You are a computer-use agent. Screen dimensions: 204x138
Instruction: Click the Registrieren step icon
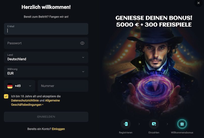[x=125, y=124]
